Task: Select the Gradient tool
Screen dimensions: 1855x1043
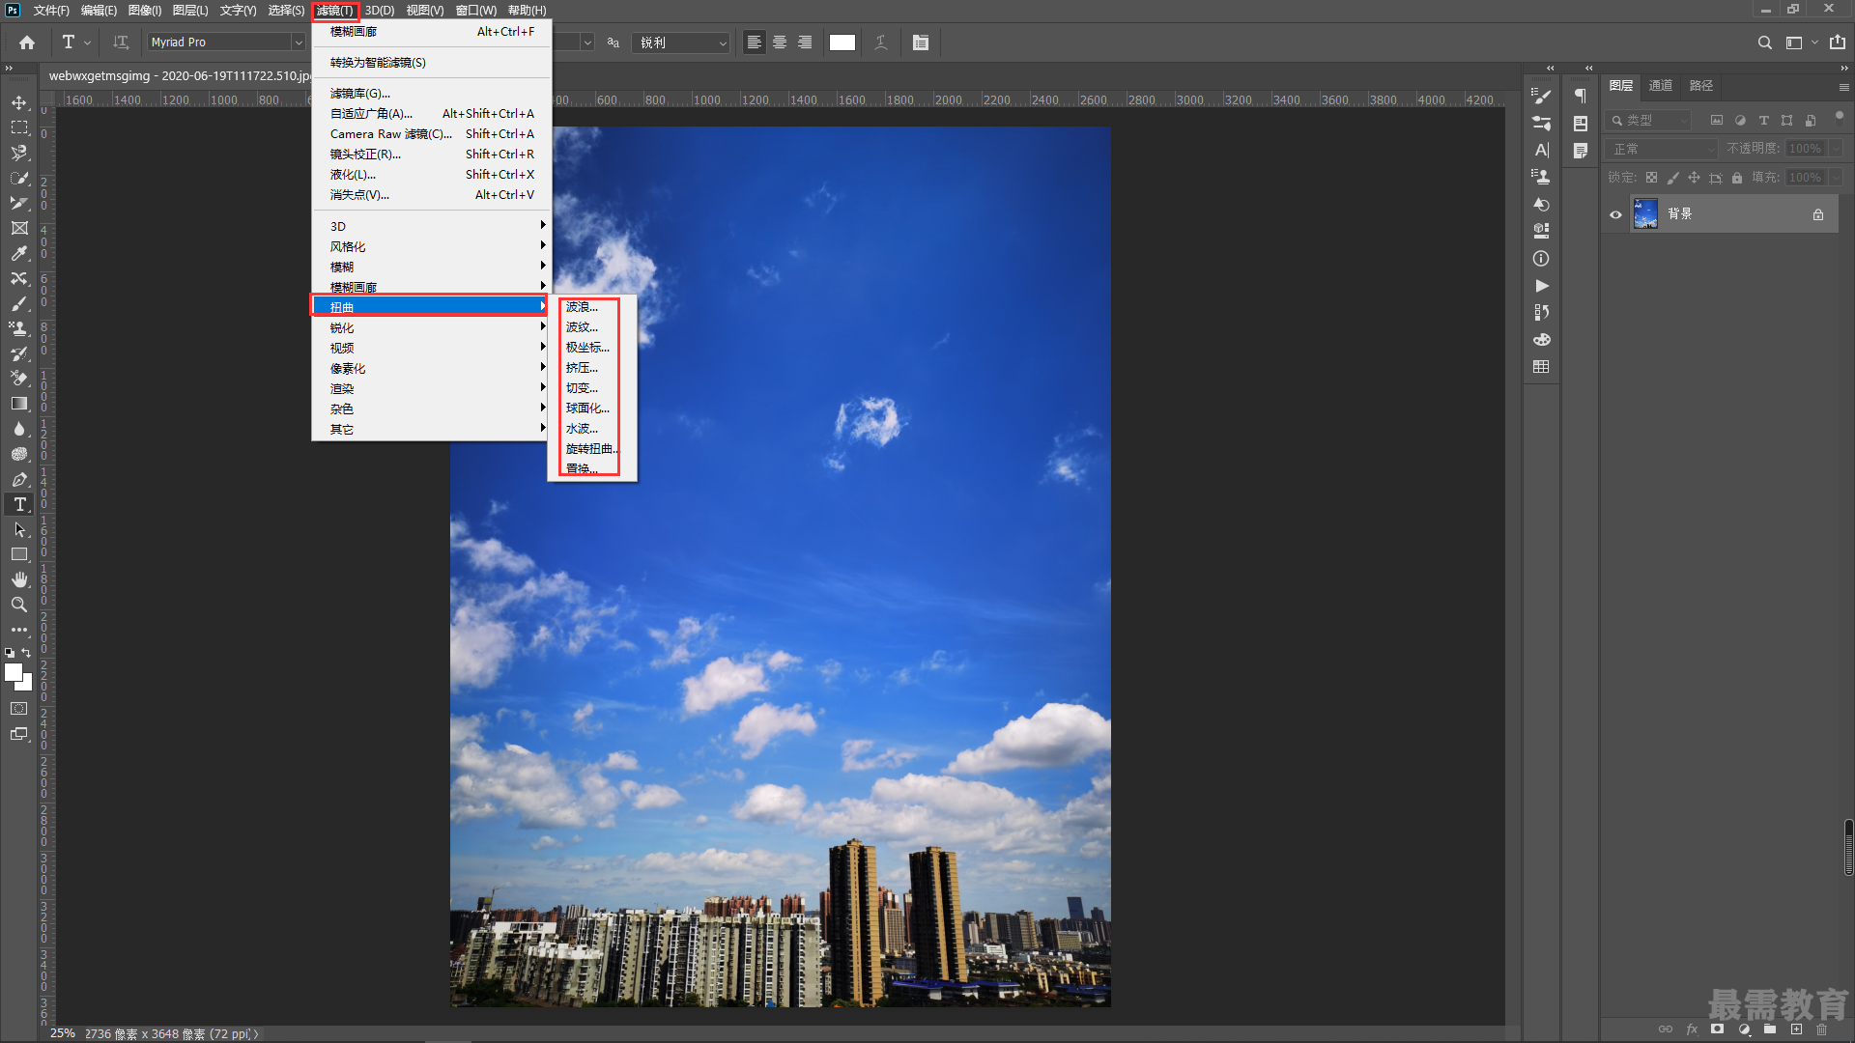Action: pos(19,404)
